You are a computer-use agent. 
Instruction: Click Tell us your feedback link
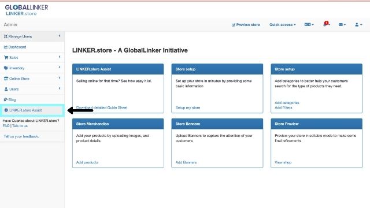21,136
